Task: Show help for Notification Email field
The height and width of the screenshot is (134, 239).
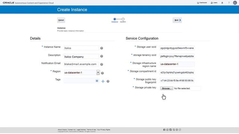Action: [102, 64]
